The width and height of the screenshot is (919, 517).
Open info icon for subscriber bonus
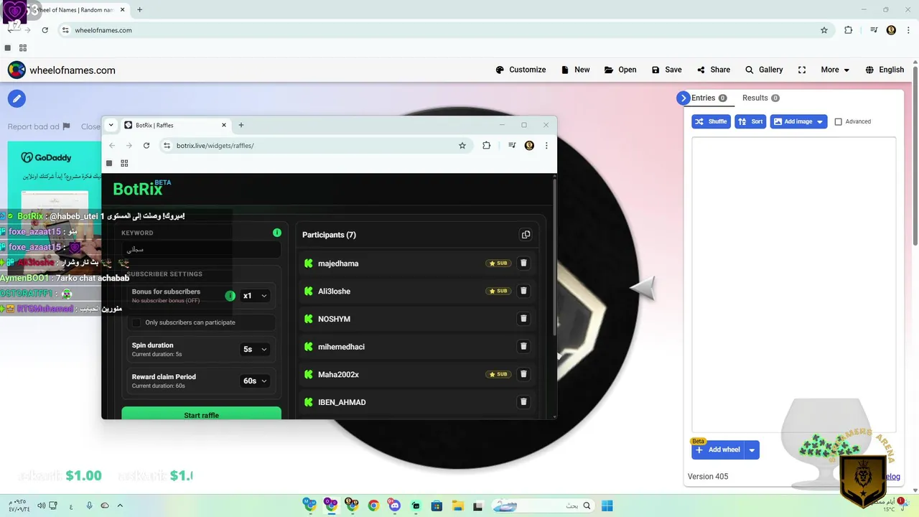click(230, 296)
